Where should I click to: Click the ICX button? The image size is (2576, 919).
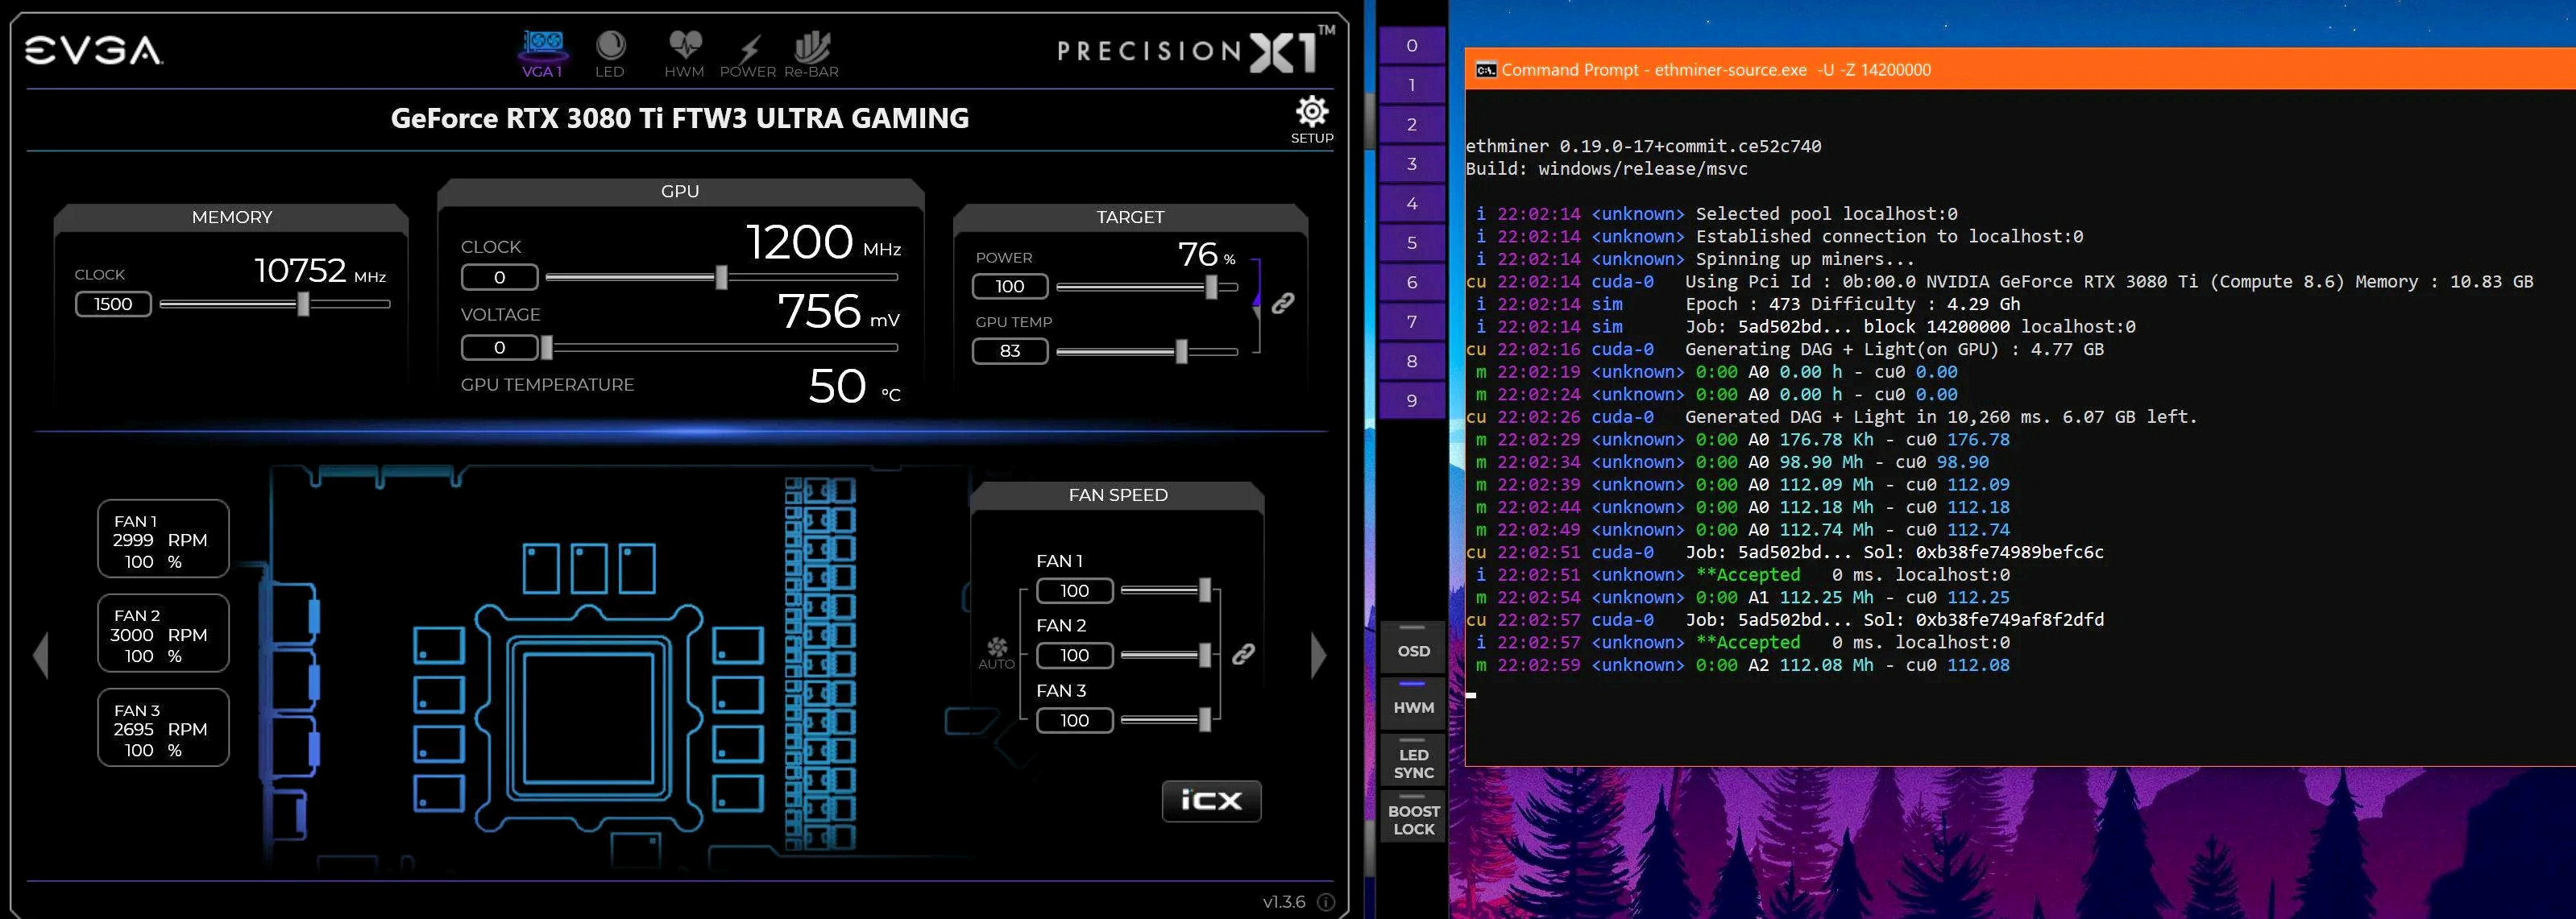tap(1211, 801)
